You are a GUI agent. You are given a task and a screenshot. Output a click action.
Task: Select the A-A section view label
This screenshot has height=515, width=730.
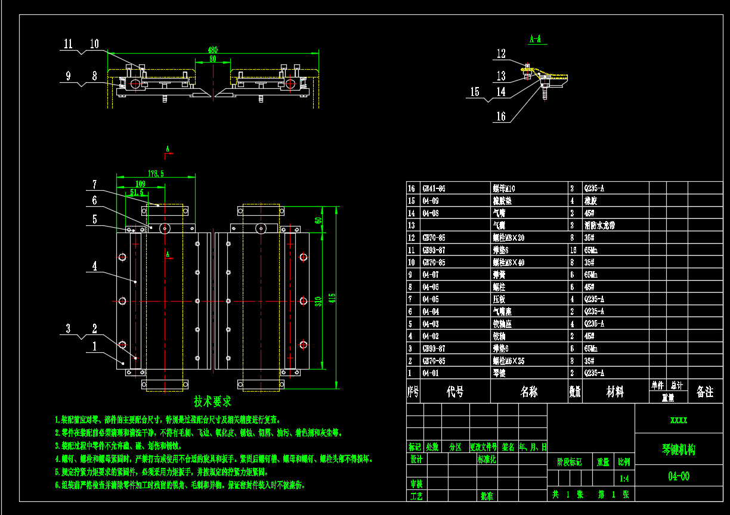535,39
